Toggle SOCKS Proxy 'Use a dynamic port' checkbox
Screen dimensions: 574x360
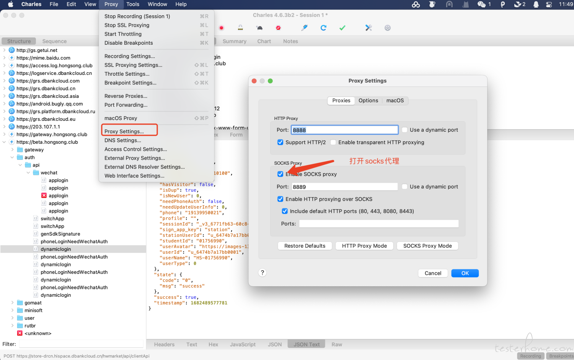pos(404,186)
